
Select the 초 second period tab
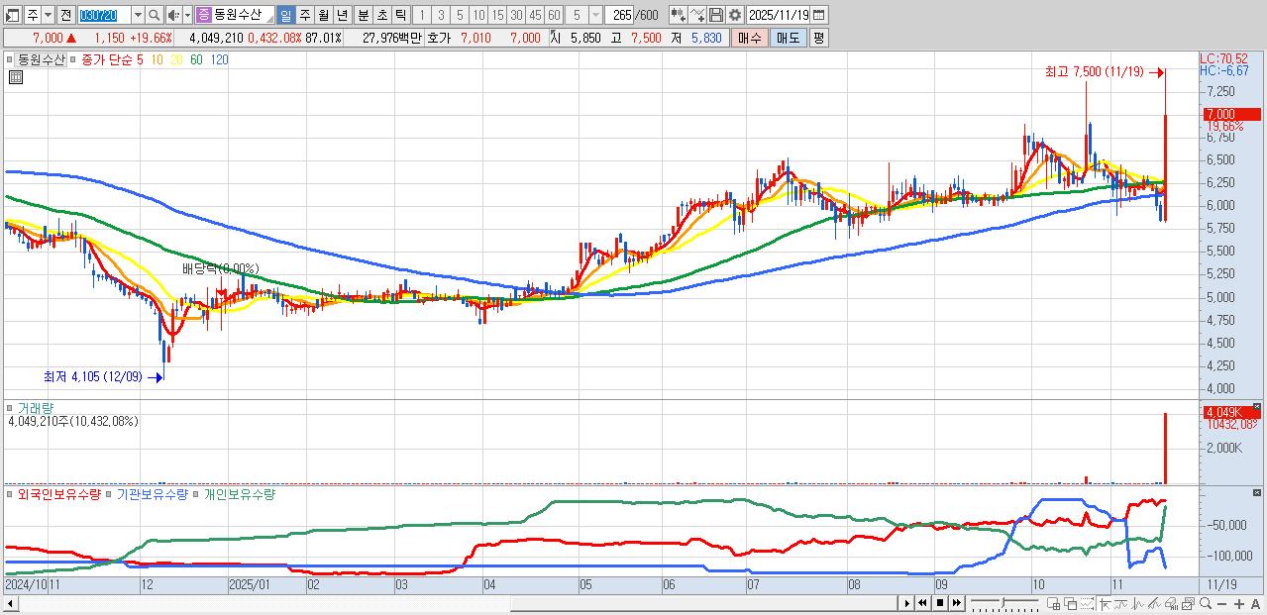click(381, 15)
